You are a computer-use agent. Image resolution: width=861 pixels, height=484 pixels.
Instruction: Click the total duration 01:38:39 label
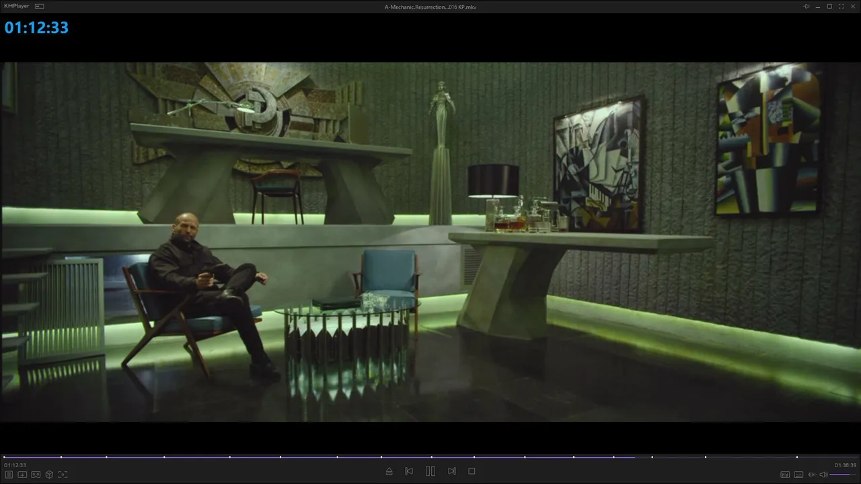pyautogui.click(x=846, y=465)
